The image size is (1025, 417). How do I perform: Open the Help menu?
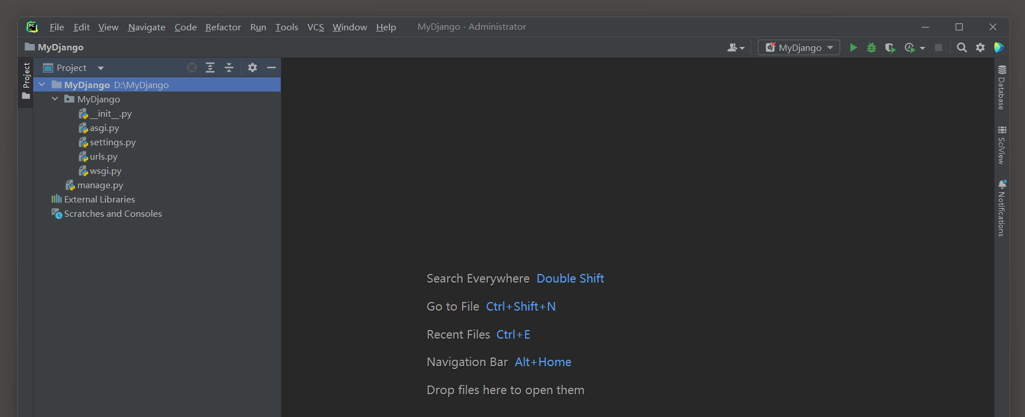[386, 27]
